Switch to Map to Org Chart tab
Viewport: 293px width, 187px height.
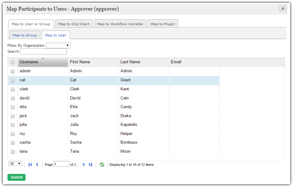[x=74, y=24]
